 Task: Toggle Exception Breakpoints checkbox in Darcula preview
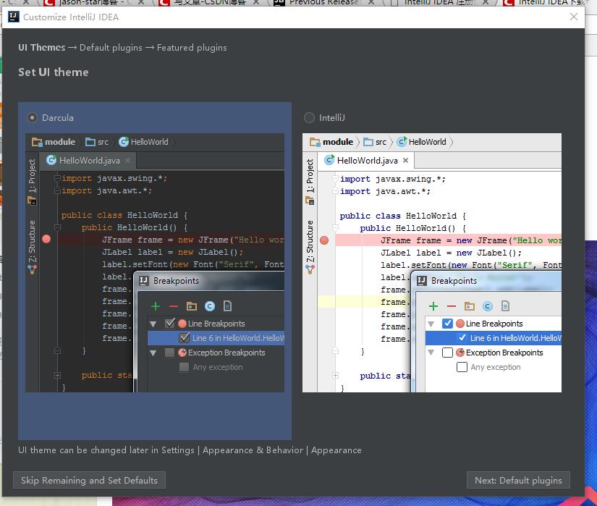coord(170,353)
